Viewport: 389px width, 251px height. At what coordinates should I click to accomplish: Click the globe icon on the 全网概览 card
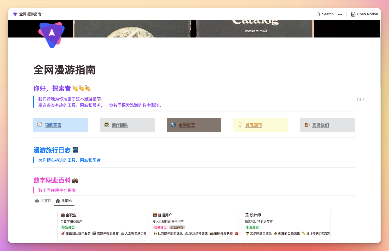pos(173,125)
